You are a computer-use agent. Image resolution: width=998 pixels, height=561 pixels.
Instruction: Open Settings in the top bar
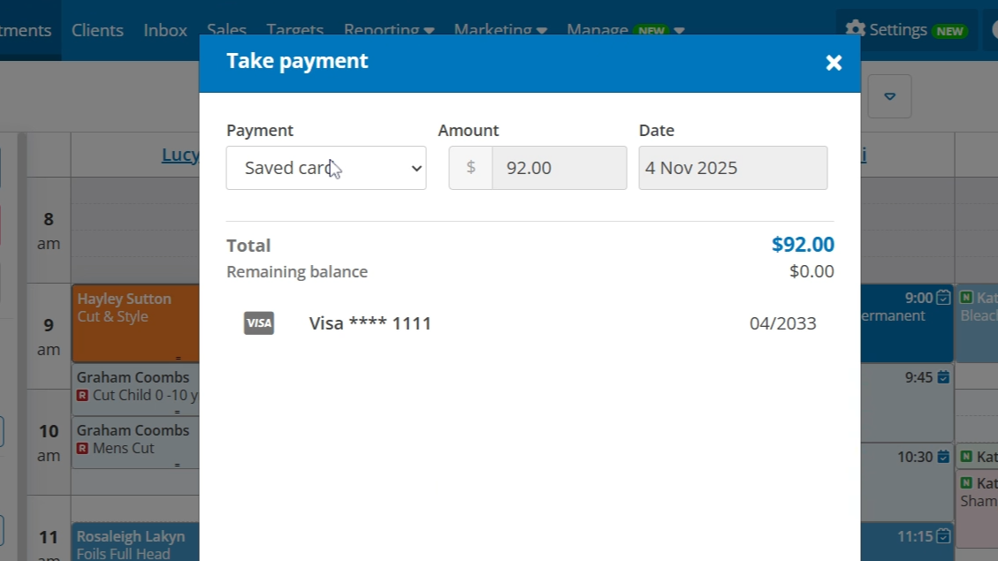(x=906, y=30)
